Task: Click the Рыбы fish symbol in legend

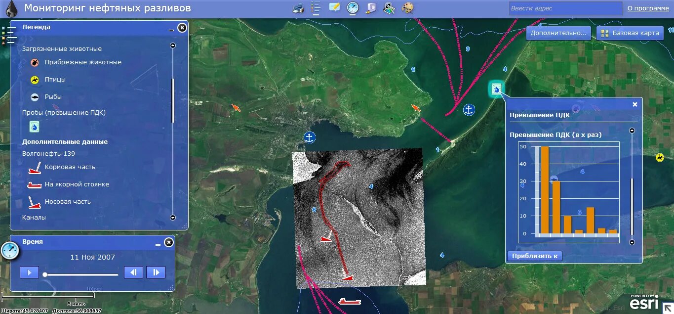Action: 35,97
